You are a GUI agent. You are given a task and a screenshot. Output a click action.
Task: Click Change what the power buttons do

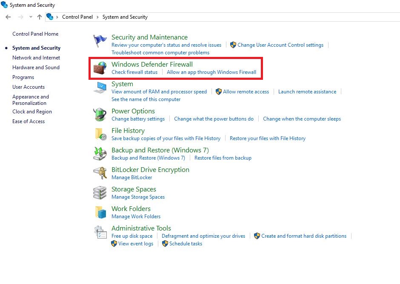pos(214,119)
